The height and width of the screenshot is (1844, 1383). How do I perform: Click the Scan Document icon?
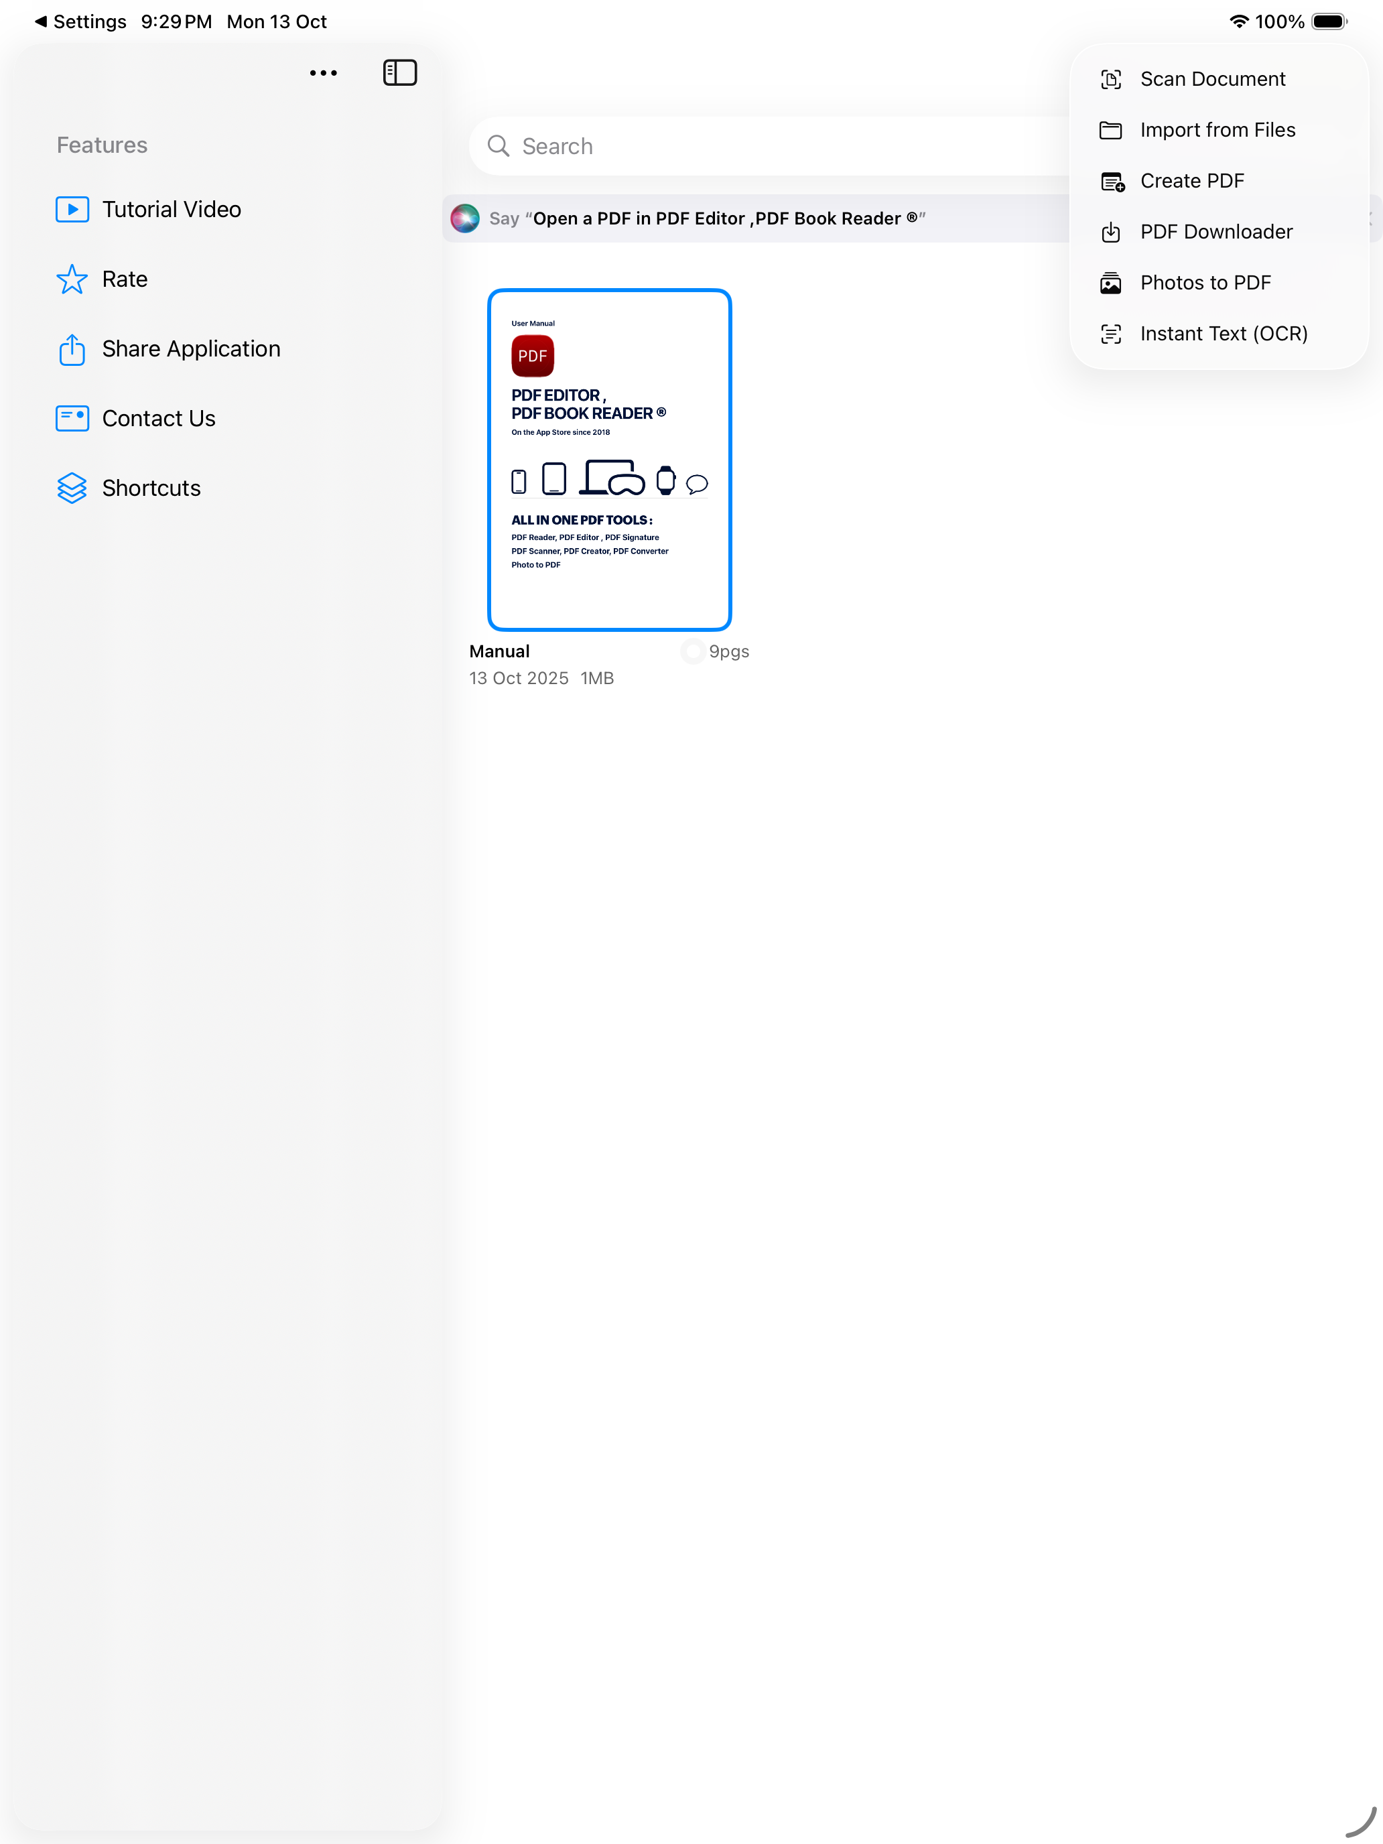point(1110,79)
